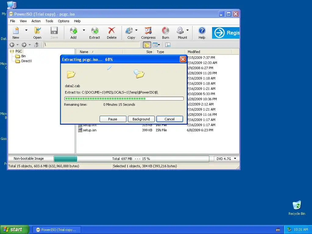Select PGC root in folder tree
The height and width of the screenshot is (234, 312).
click(x=19, y=51)
